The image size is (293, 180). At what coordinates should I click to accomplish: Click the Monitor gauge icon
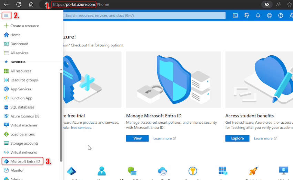6,170
